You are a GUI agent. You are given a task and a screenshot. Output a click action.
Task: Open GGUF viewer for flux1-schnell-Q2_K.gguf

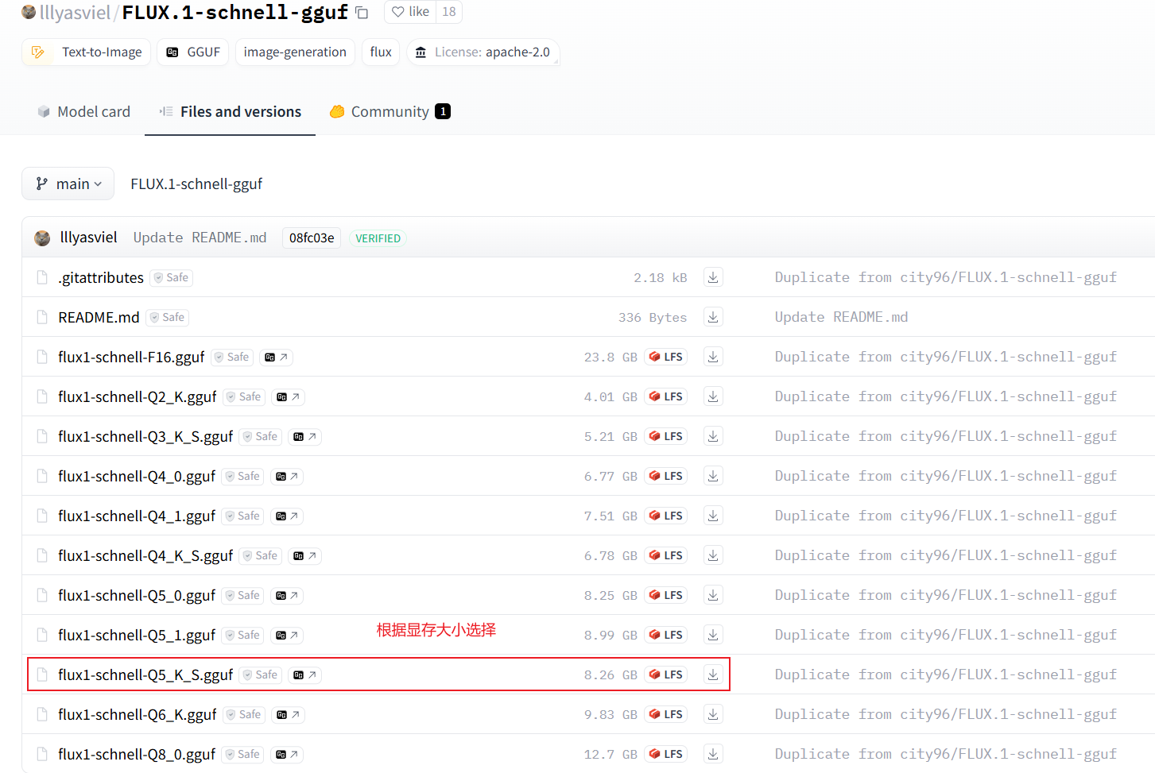click(x=288, y=396)
